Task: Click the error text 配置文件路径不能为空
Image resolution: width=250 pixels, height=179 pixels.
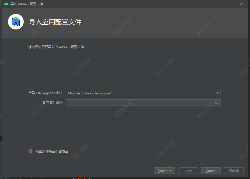Action: (x=52, y=151)
